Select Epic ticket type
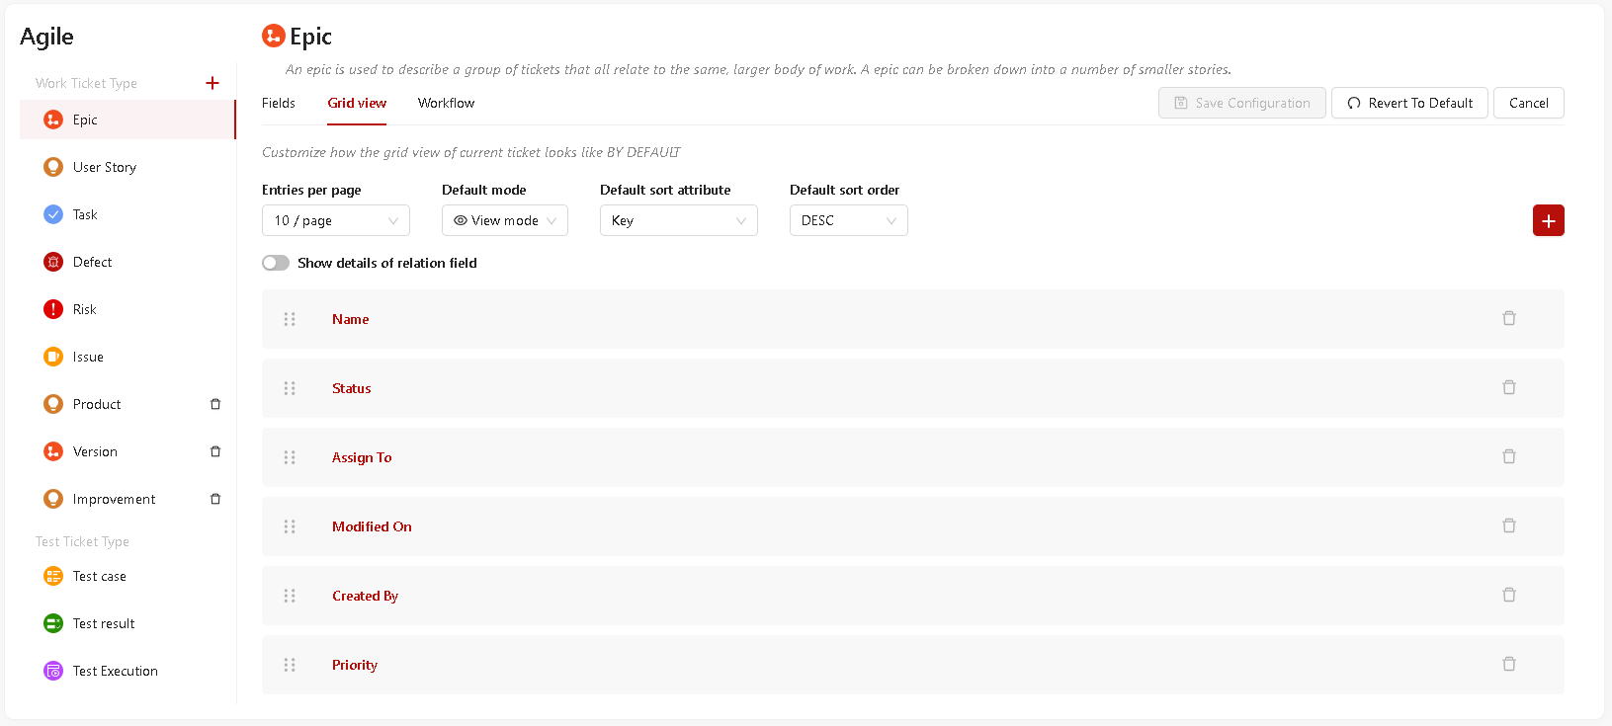Viewport: 1612px width, 726px height. 127,120
